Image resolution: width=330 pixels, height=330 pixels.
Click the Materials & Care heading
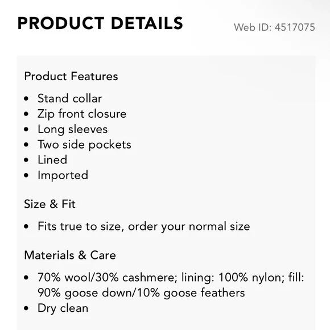(x=70, y=255)
